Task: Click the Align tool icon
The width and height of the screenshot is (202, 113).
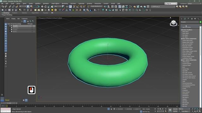Action: point(109,6)
